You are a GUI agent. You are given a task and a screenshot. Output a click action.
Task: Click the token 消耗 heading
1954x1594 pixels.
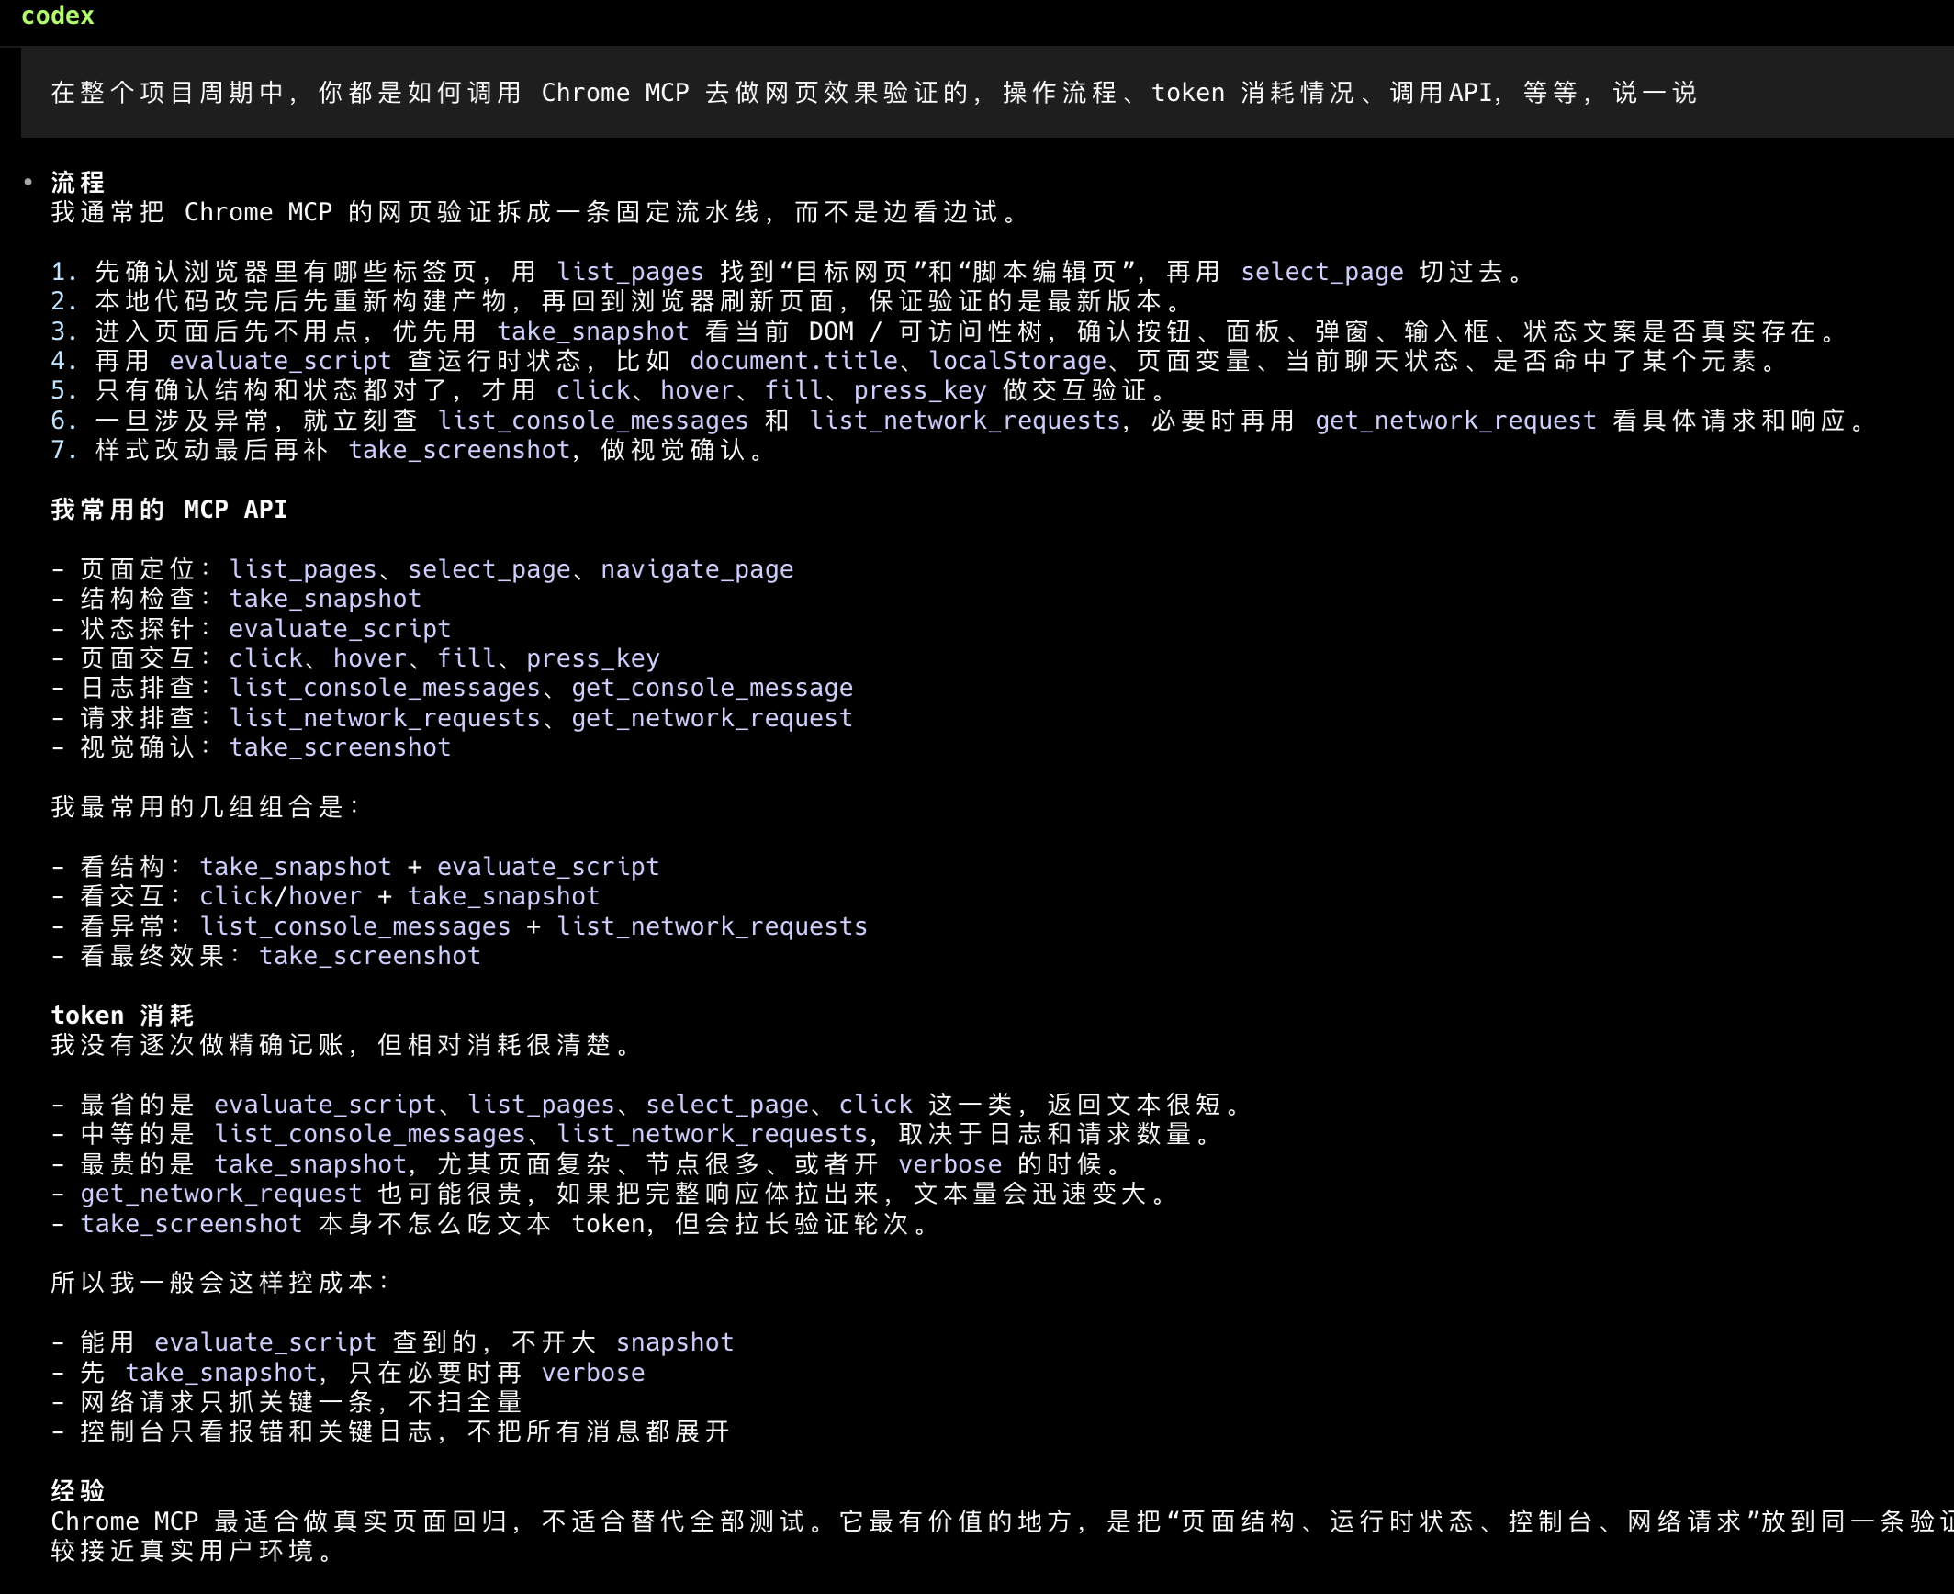(122, 1016)
